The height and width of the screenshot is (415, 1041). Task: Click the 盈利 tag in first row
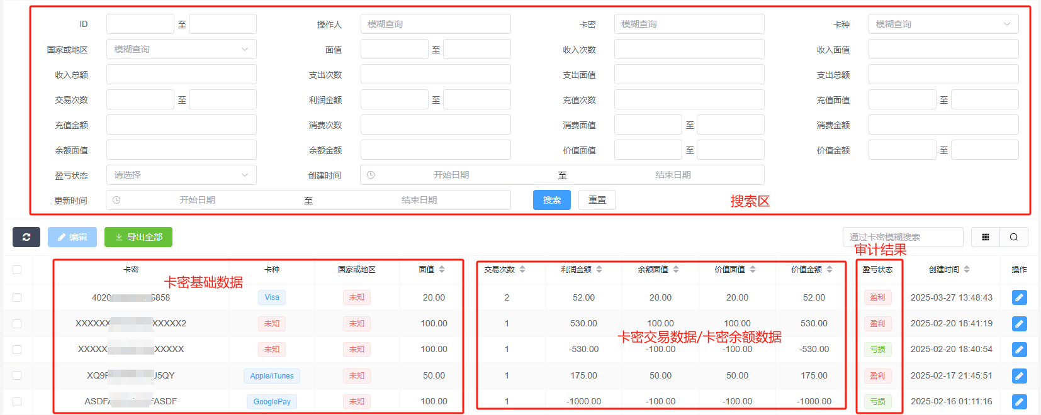877,297
